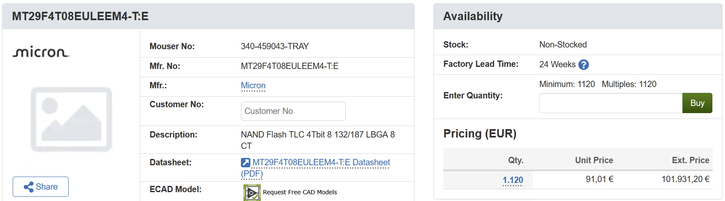Focus the Enter Quantity input box

[610, 103]
